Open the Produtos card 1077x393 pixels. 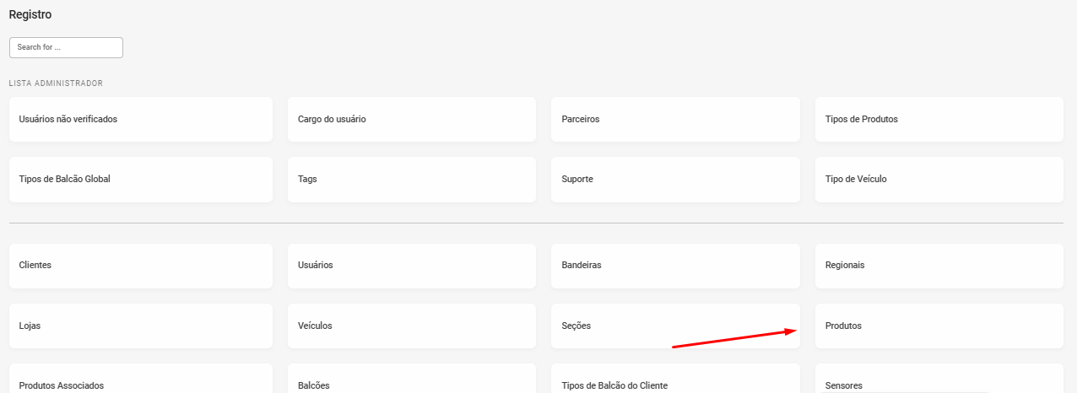coord(939,326)
